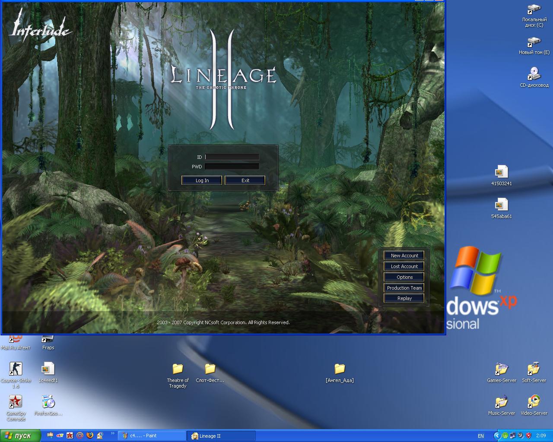Open the CD-дисковод drive icon
Screen dimensions: 553x442
(534, 77)
